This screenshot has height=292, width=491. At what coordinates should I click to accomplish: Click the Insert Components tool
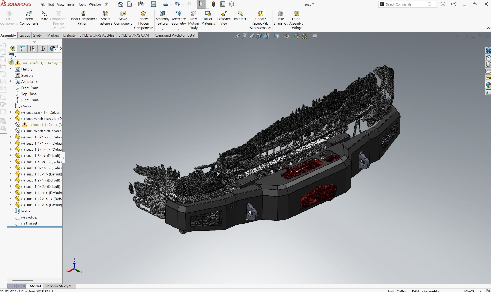point(29,18)
